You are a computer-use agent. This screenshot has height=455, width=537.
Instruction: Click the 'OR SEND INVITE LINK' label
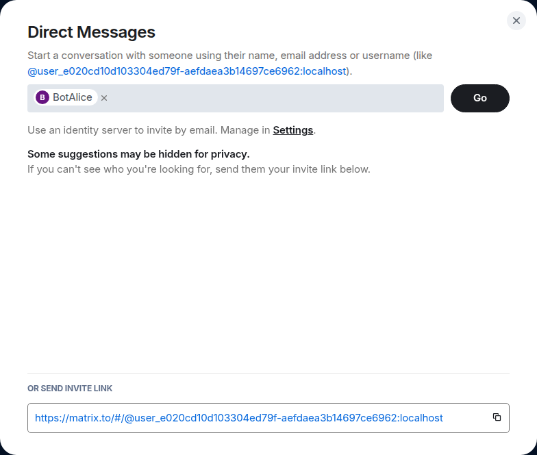tap(70, 389)
